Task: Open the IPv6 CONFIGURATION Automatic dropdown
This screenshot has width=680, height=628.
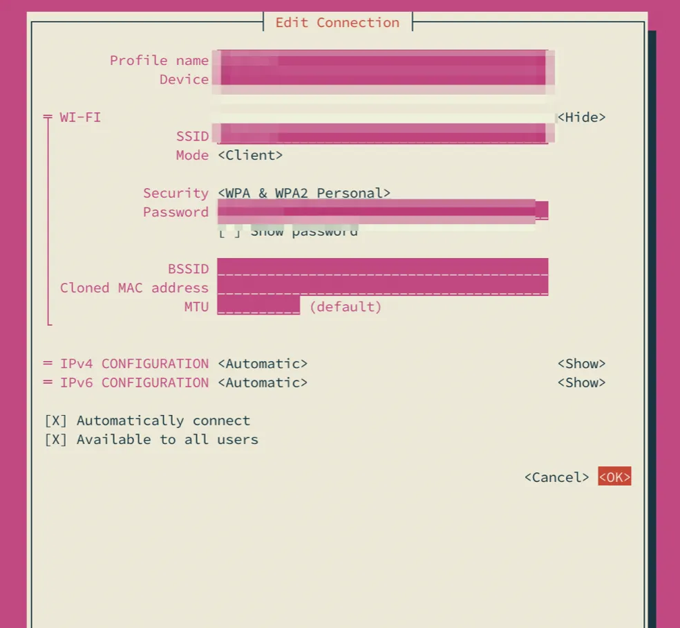Action: [263, 383]
